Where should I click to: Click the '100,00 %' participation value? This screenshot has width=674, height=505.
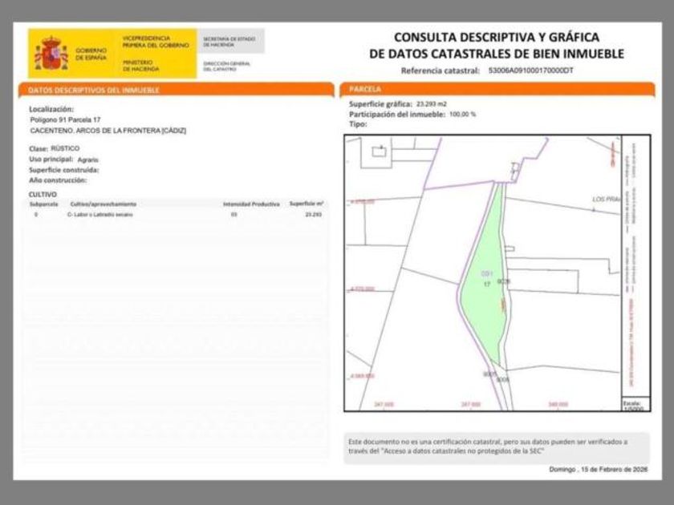[462, 114]
